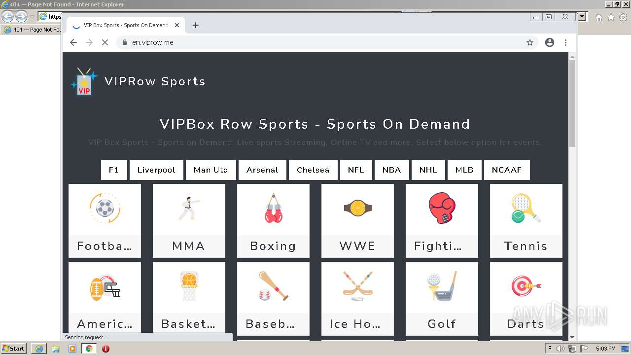Open the F1 quick link
Screen dimensions: 631x355
[x=114, y=170]
